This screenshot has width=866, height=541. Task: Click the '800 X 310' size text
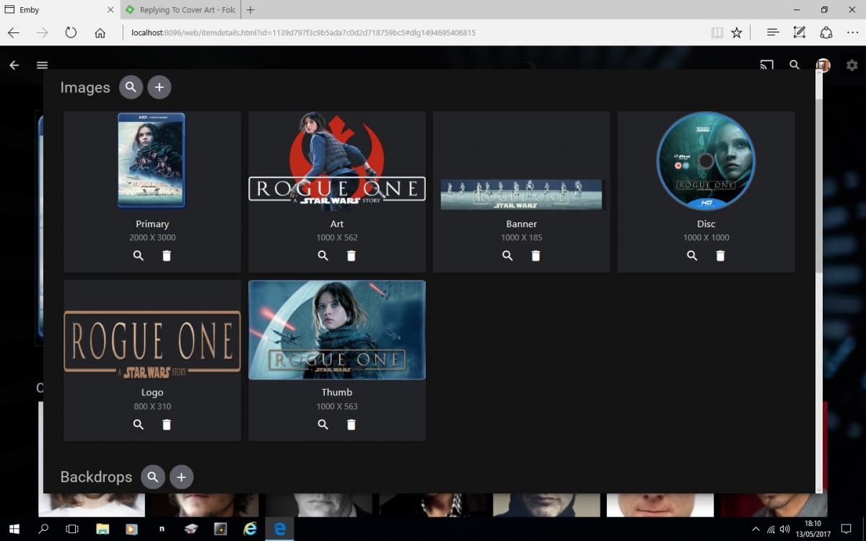click(152, 406)
